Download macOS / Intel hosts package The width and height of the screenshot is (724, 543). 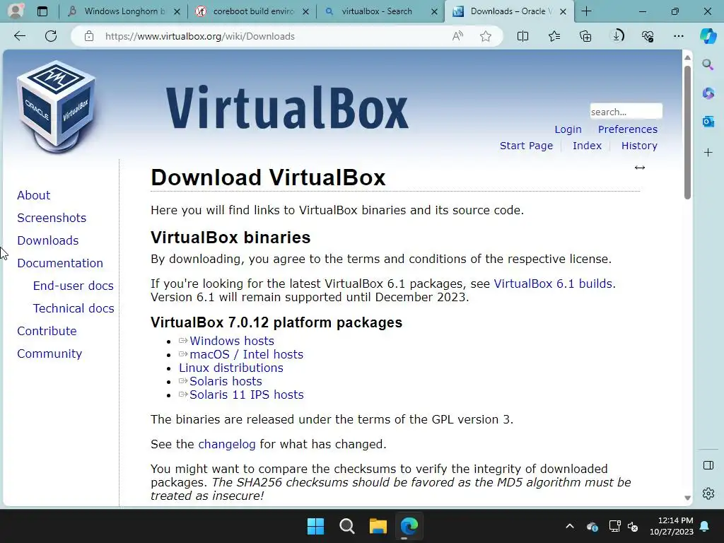246,354
